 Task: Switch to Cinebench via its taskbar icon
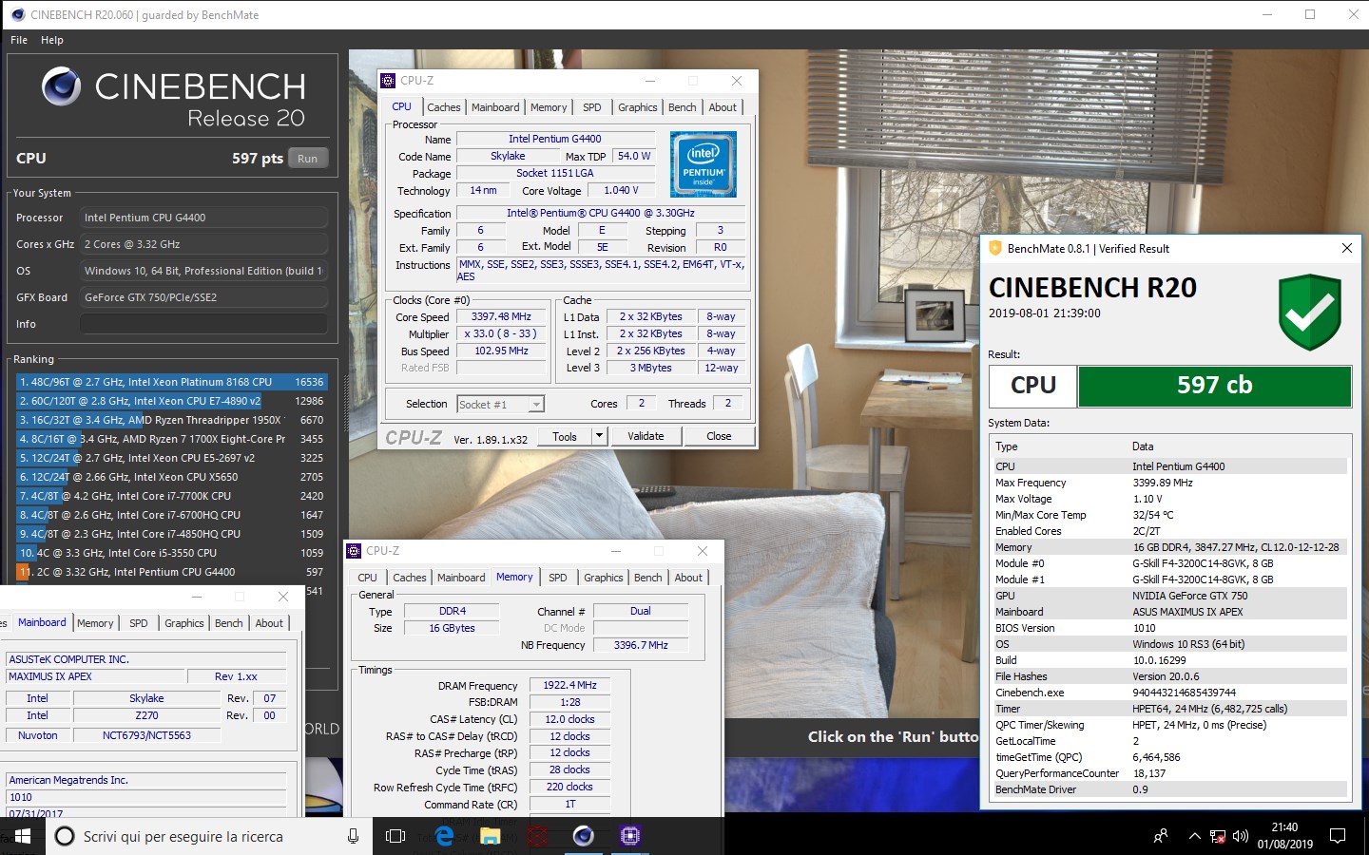[583, 836]
